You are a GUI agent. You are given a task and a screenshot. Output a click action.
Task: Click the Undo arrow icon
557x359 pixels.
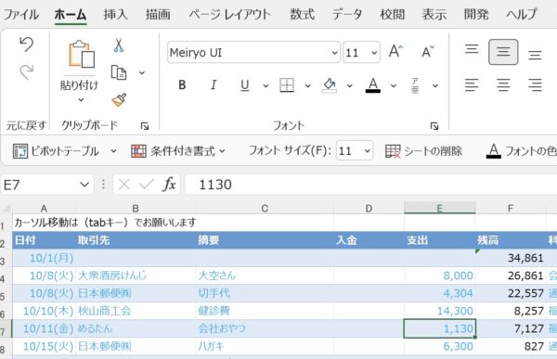tap(27, 45)
